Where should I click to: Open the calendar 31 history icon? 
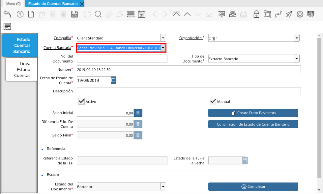[141, 14]
